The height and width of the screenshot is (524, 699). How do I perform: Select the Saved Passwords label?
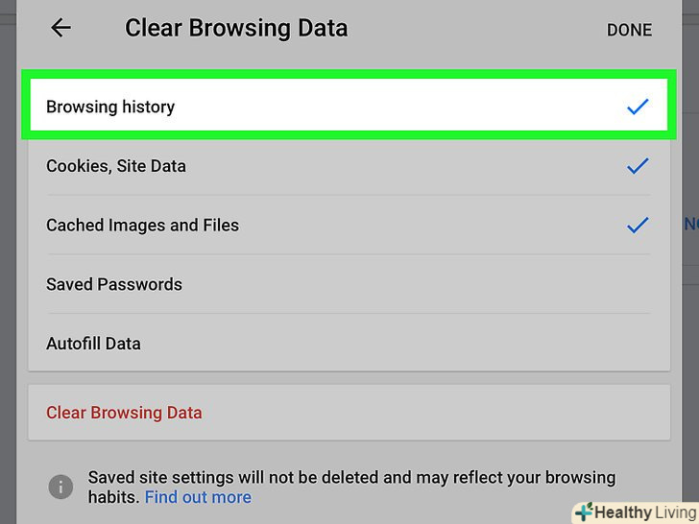tap(114, 285)
